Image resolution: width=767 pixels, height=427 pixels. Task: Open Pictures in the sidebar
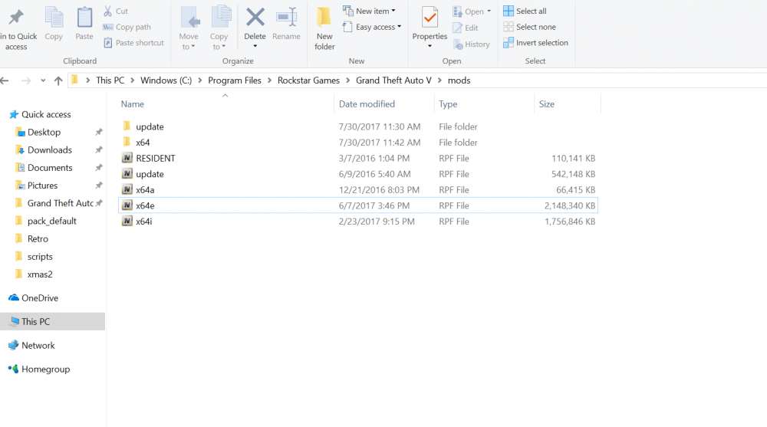(x=37, y=186)
